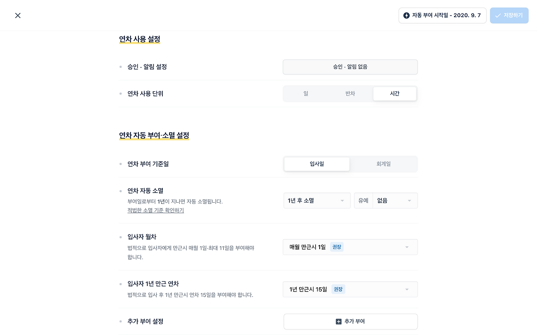The height and width of the screenshot is (335, 537).
Task: Click the plus icon beside 추가 부여
Action: coord(339,322)
